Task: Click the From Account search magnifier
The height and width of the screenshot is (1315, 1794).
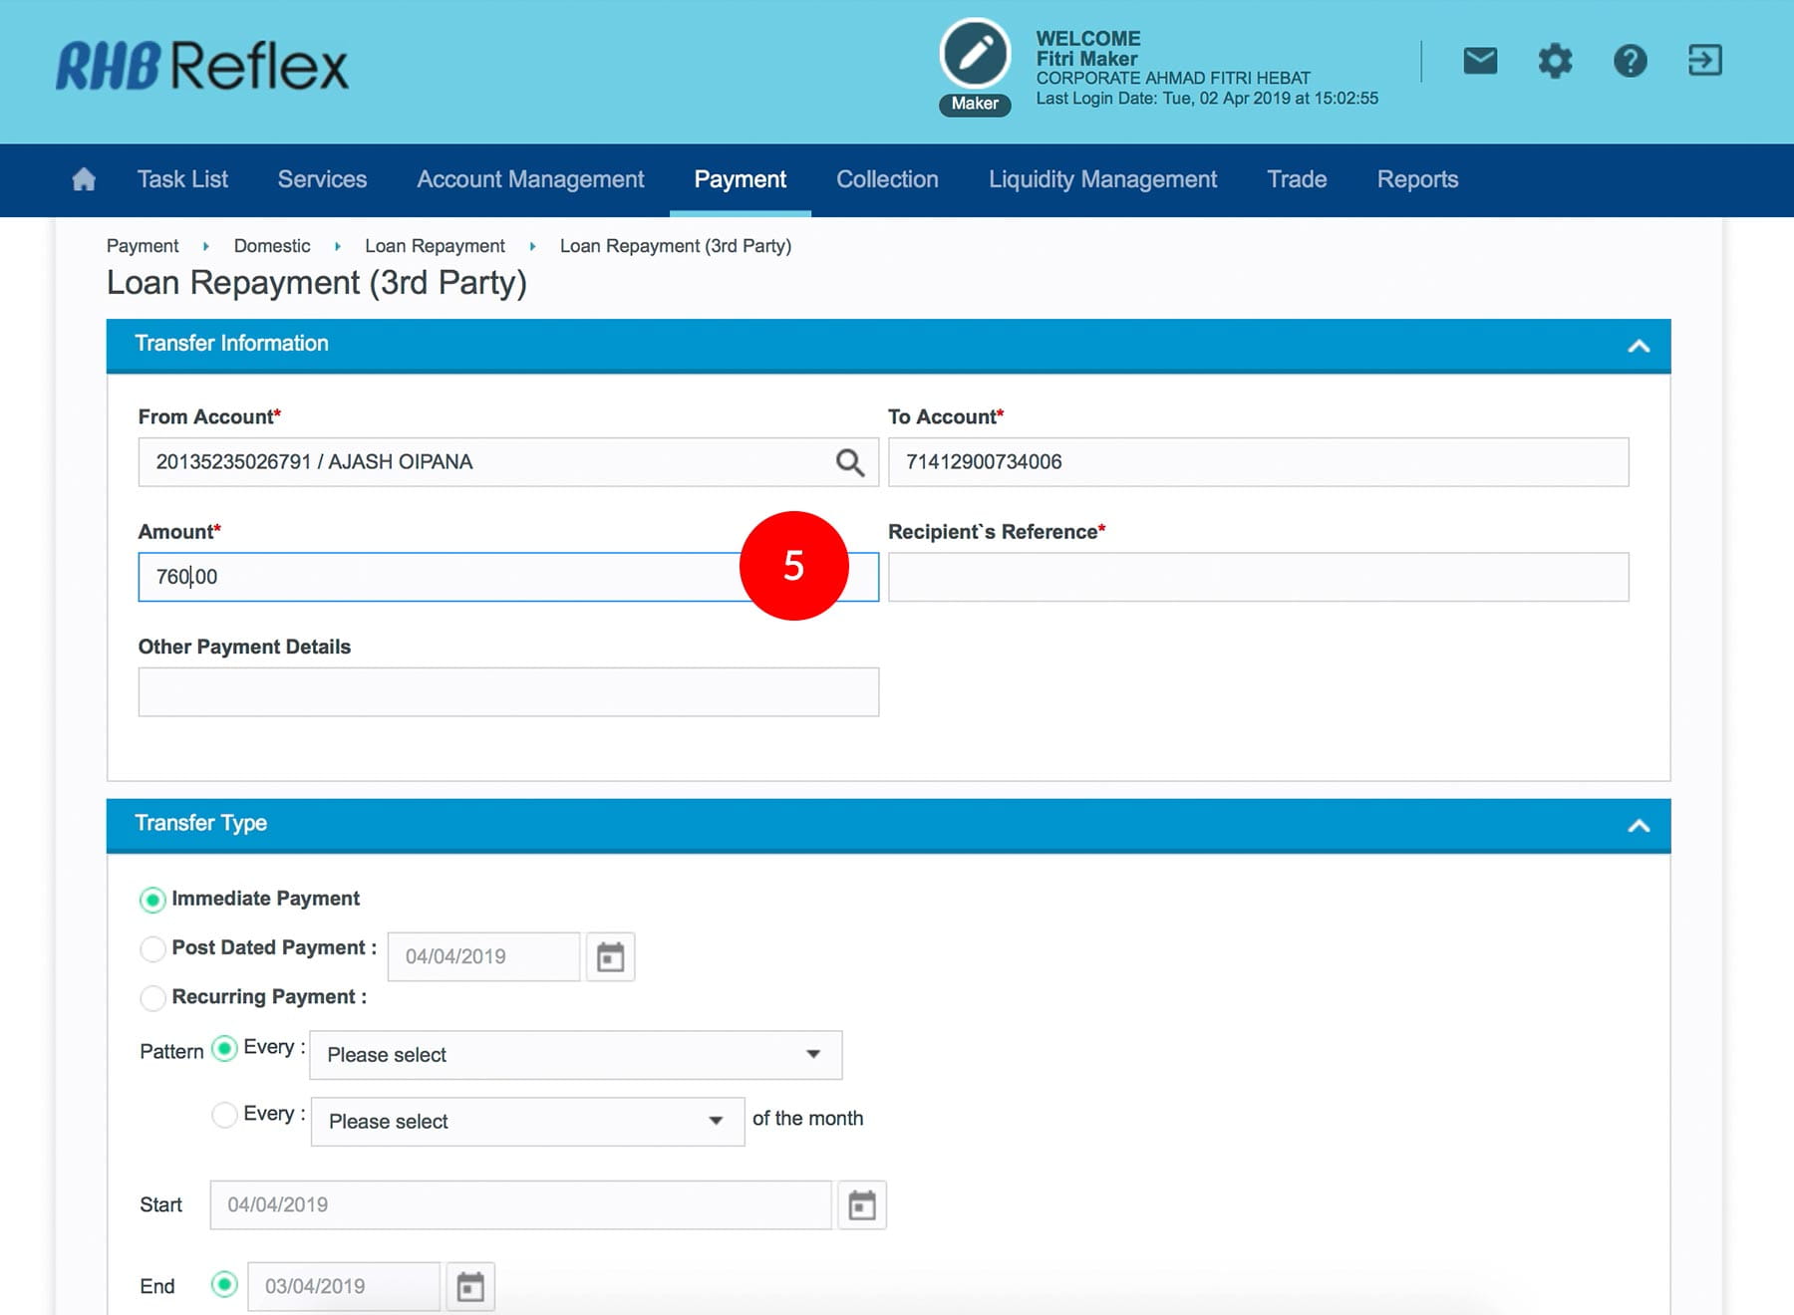Action: (x=849, y=462)
